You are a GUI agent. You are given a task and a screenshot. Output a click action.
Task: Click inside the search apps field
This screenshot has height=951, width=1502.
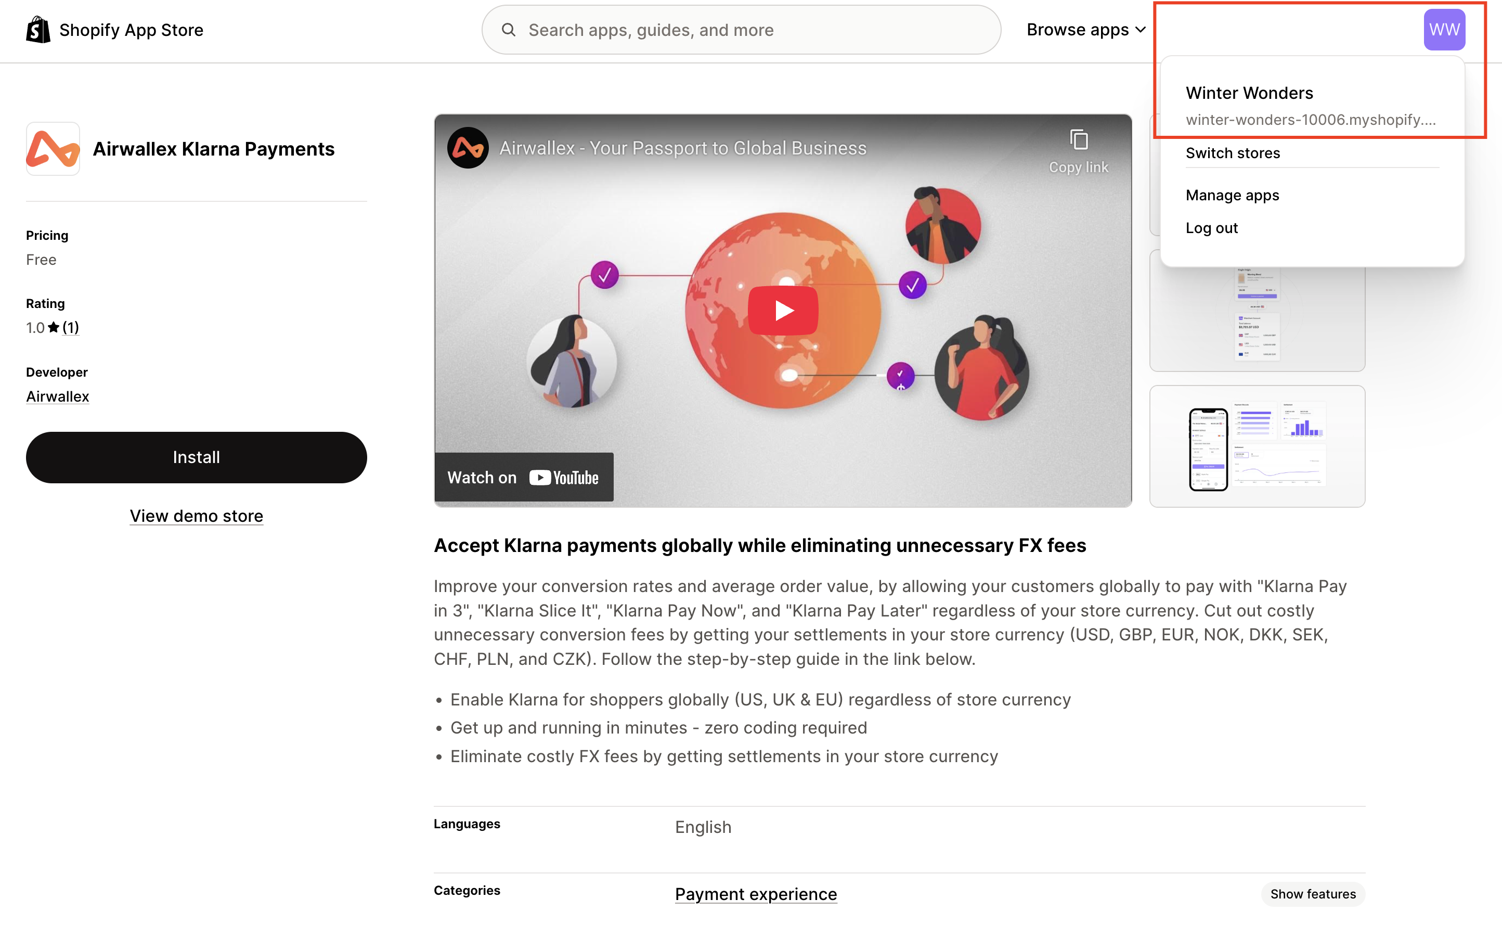click(686, 29)
